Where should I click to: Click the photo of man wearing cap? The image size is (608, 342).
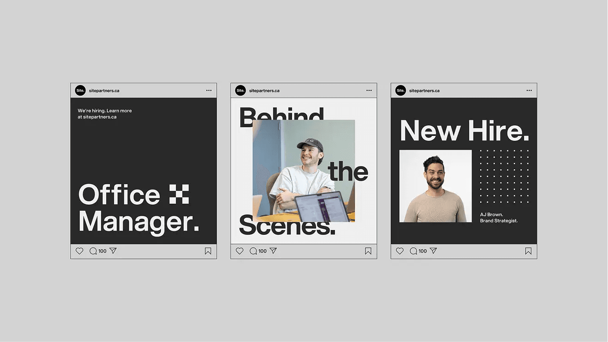tap(303, 171)
